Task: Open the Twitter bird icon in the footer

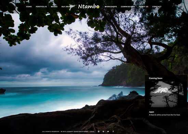Action: 108,132
